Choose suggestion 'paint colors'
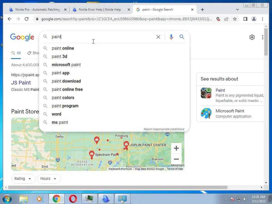272x204 pixels. coord(114,98)
